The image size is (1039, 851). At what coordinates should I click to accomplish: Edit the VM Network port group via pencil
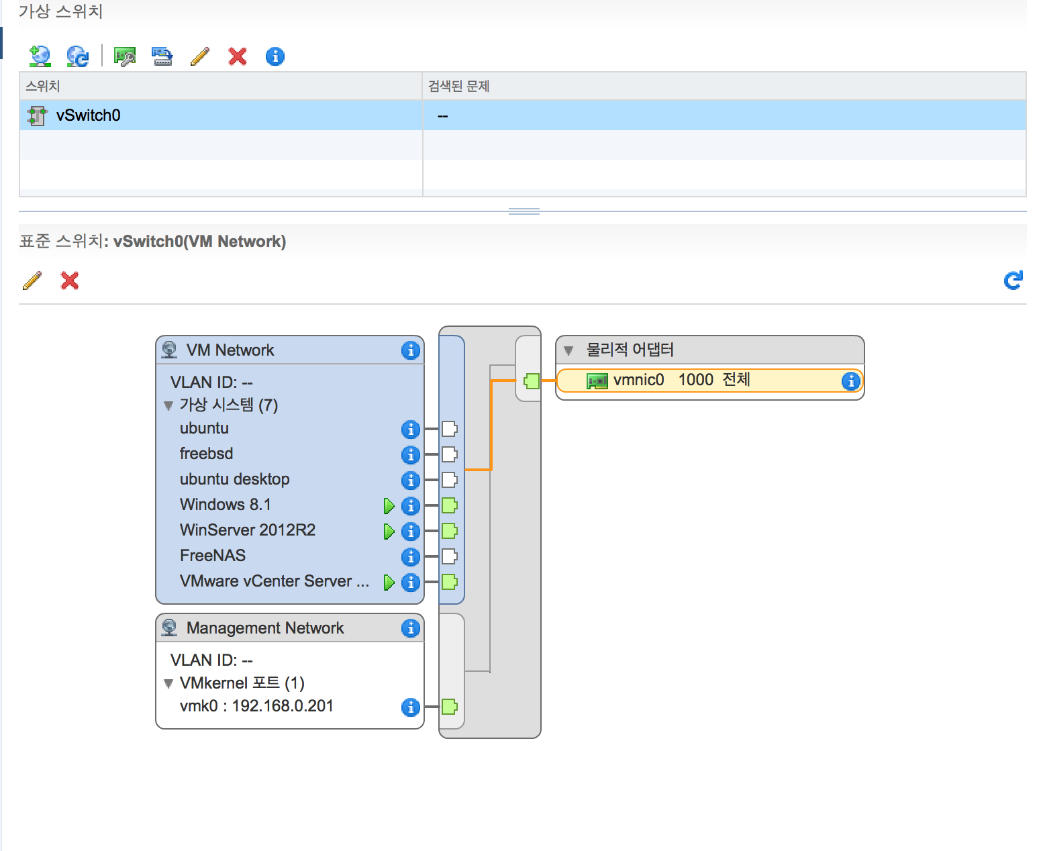click(32, 281)
